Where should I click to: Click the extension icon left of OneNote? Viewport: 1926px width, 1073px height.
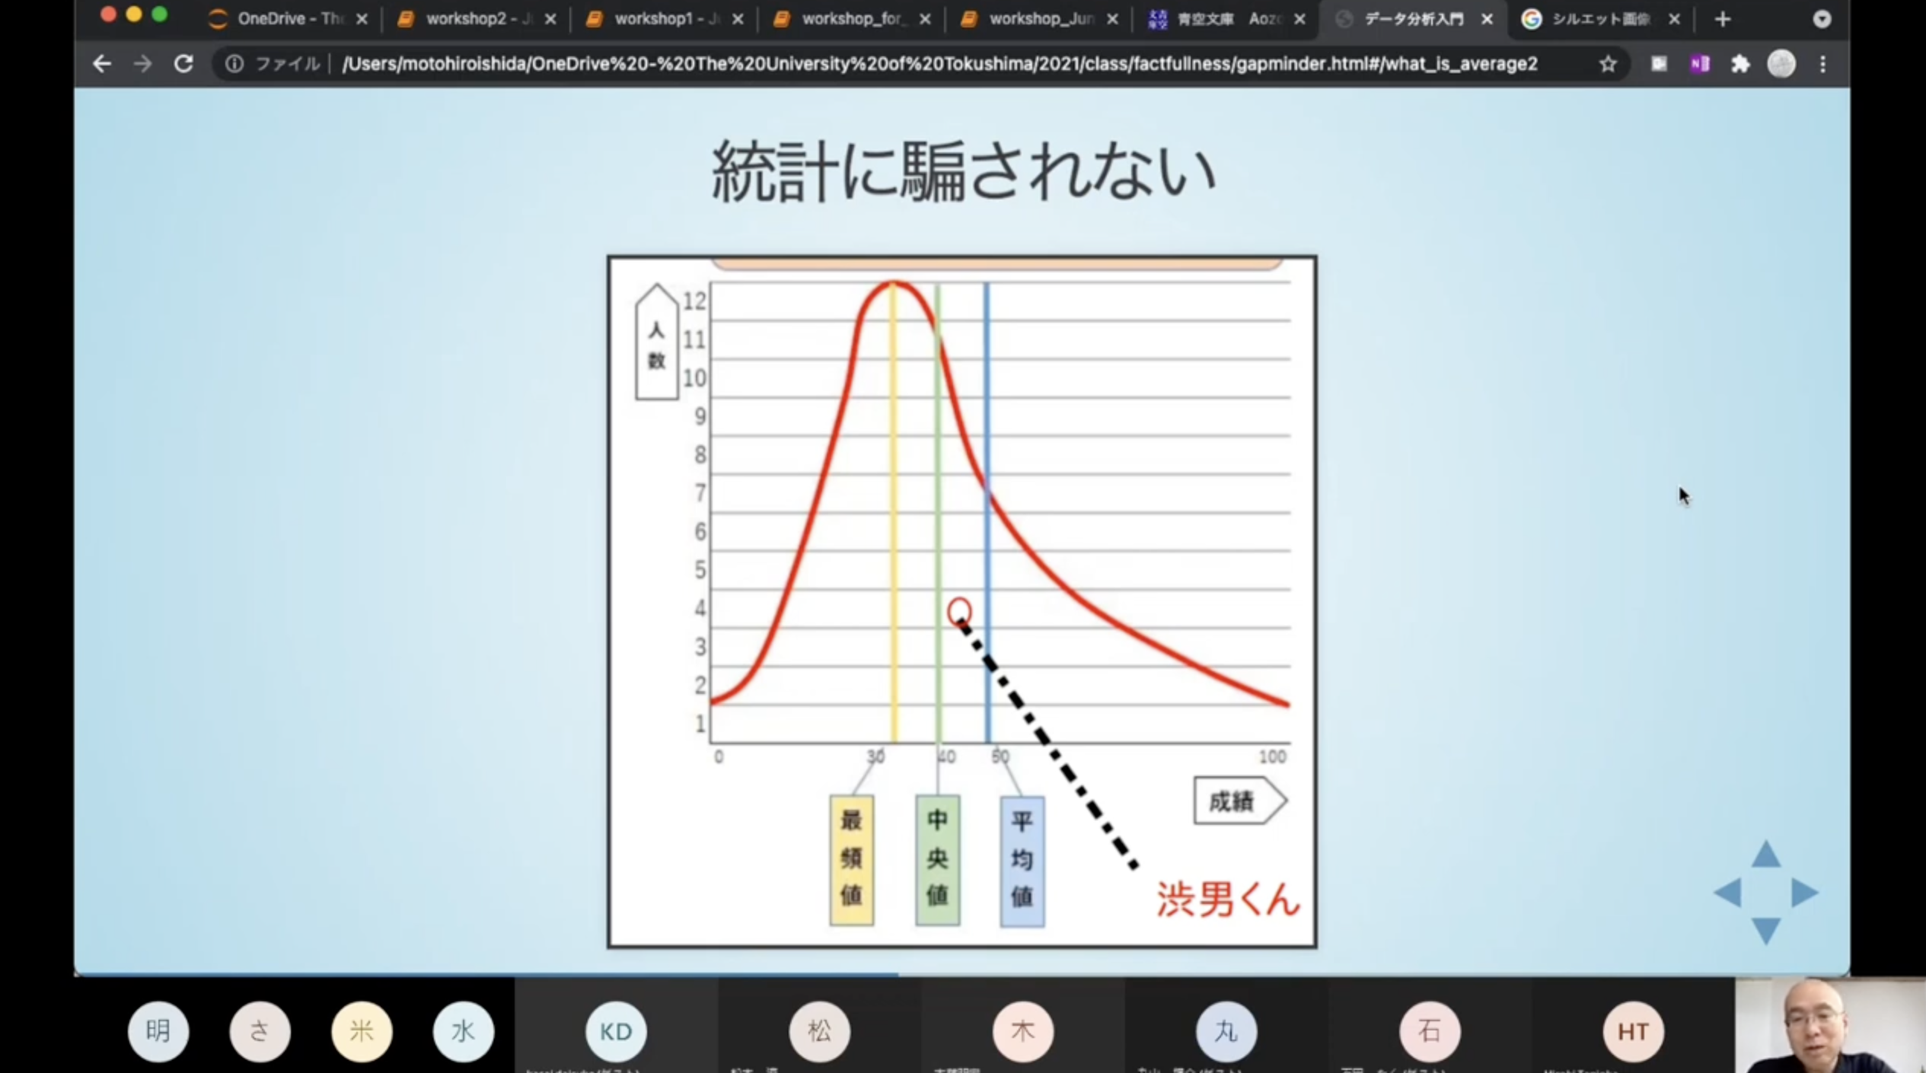[1659, 64]
